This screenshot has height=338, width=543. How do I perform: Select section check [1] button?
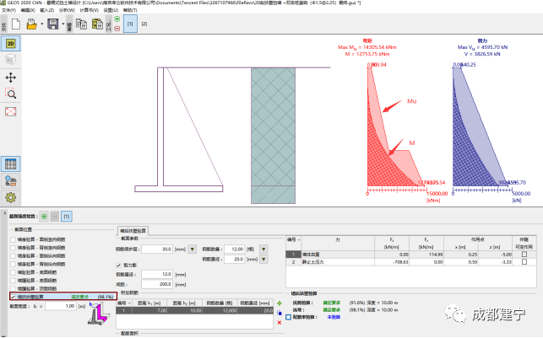67,217
